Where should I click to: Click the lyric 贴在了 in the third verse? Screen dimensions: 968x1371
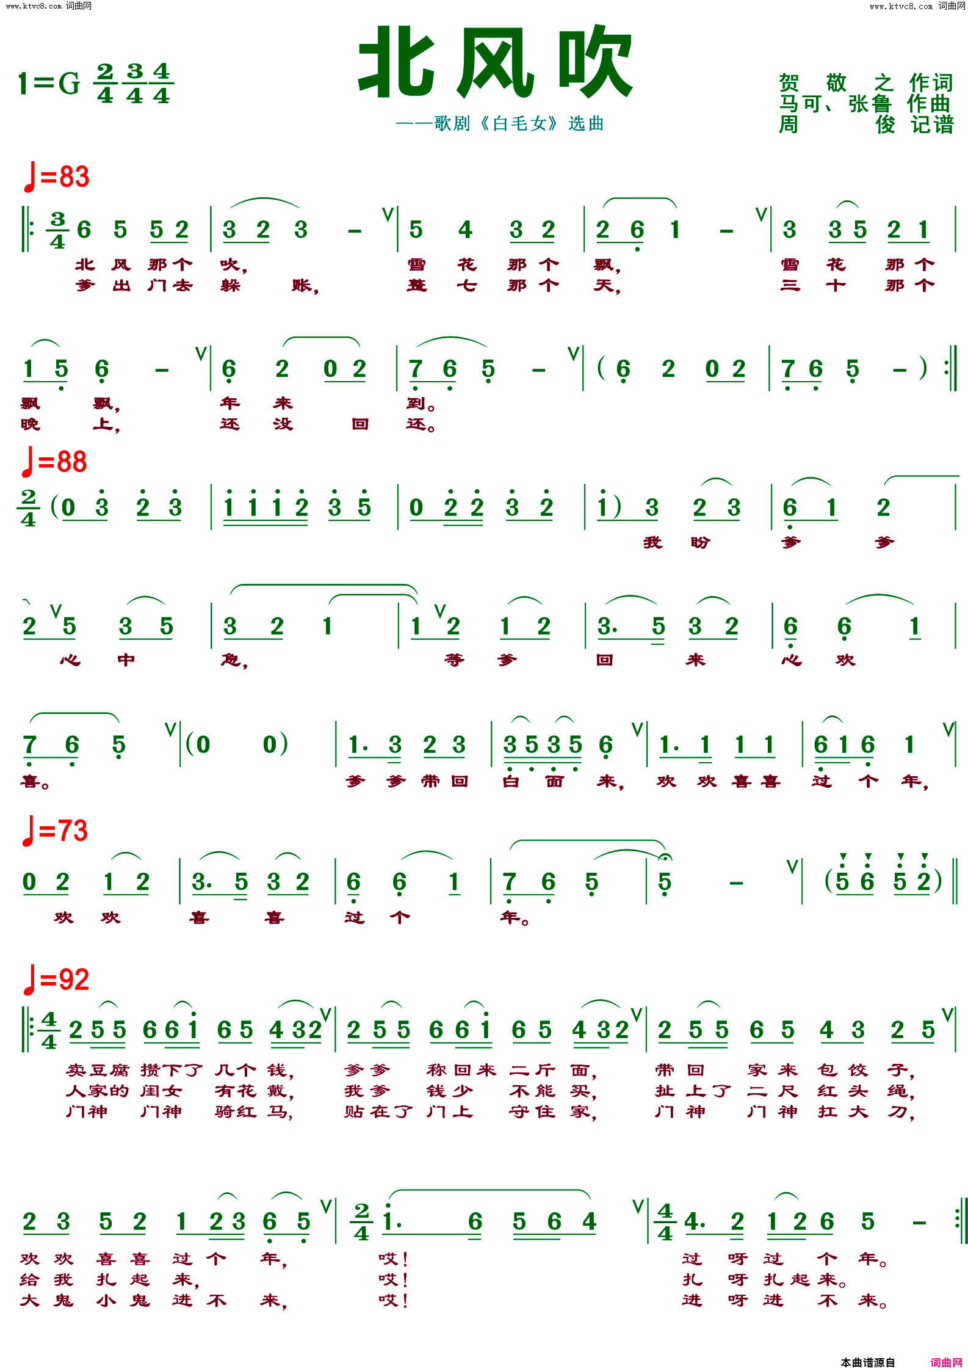coord(378,1111)
